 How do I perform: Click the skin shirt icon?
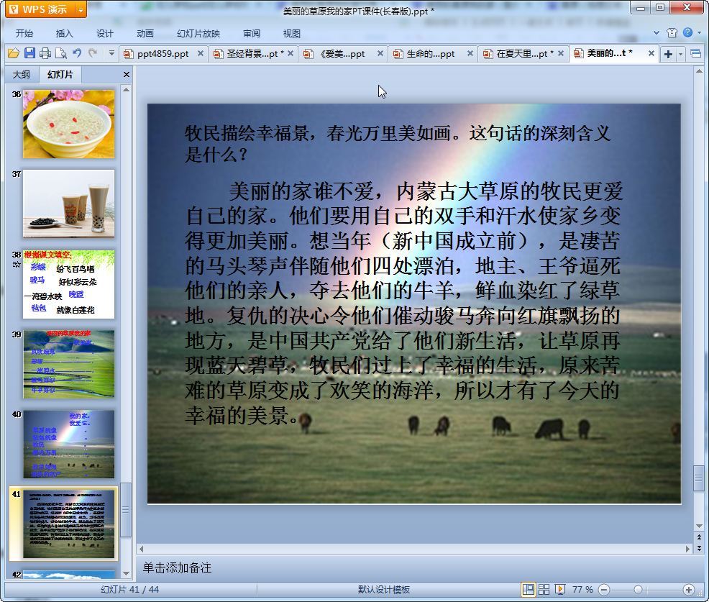pyautogui.click(x=672, y=32)
